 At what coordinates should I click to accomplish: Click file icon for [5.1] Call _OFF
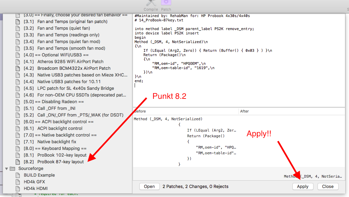click(18, 109)
